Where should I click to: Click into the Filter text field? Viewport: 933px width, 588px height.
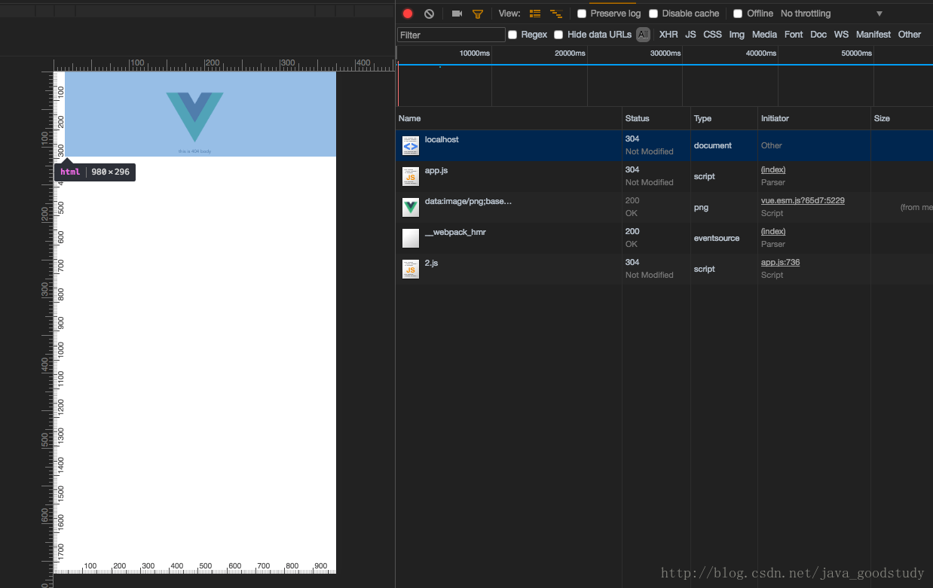click(x=451, y=35)
